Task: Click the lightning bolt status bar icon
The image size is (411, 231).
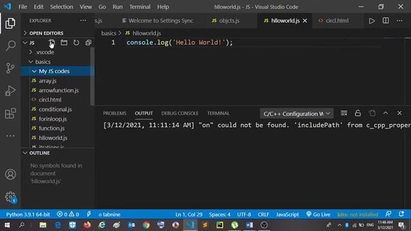Action: (x=89, y=214)
